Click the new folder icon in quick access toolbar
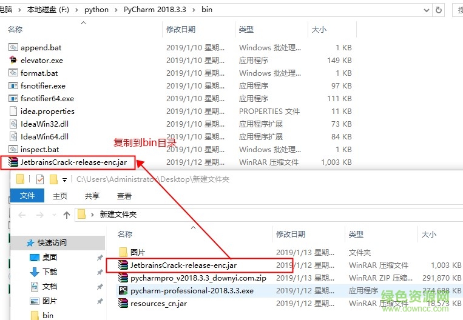 coord(53,179)
